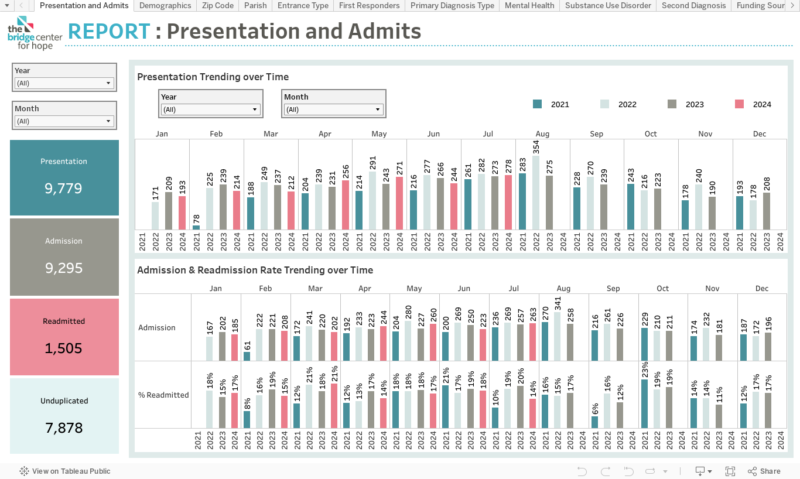Click the 2021 legend color swatch

[x=537, y=104]
